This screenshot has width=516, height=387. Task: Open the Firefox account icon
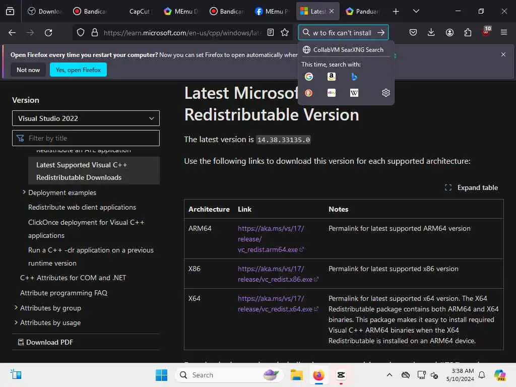coord(449,33)
